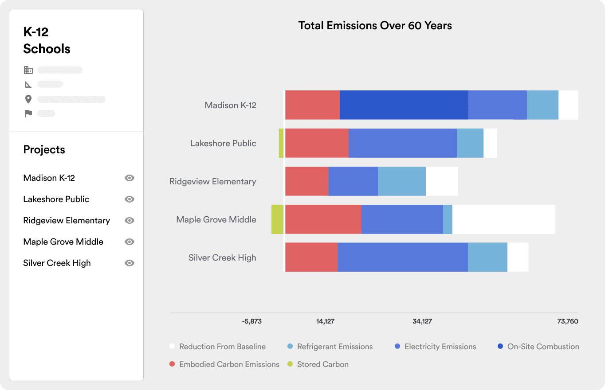The height and width of the screenshot is (390, 605).
Task: Click Ridgeview Elementary white reduction segment
Action: click(442, 181)
